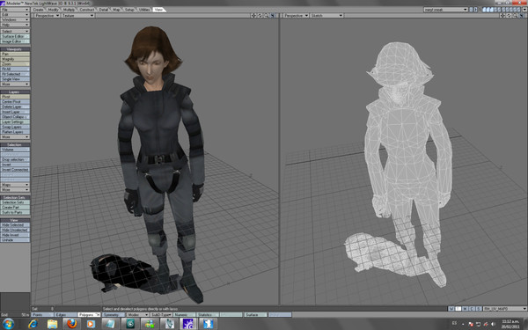The width and height of the screenshot is (528, 330).
Task: Click the Center Pivot button
Action: (15, 102)
